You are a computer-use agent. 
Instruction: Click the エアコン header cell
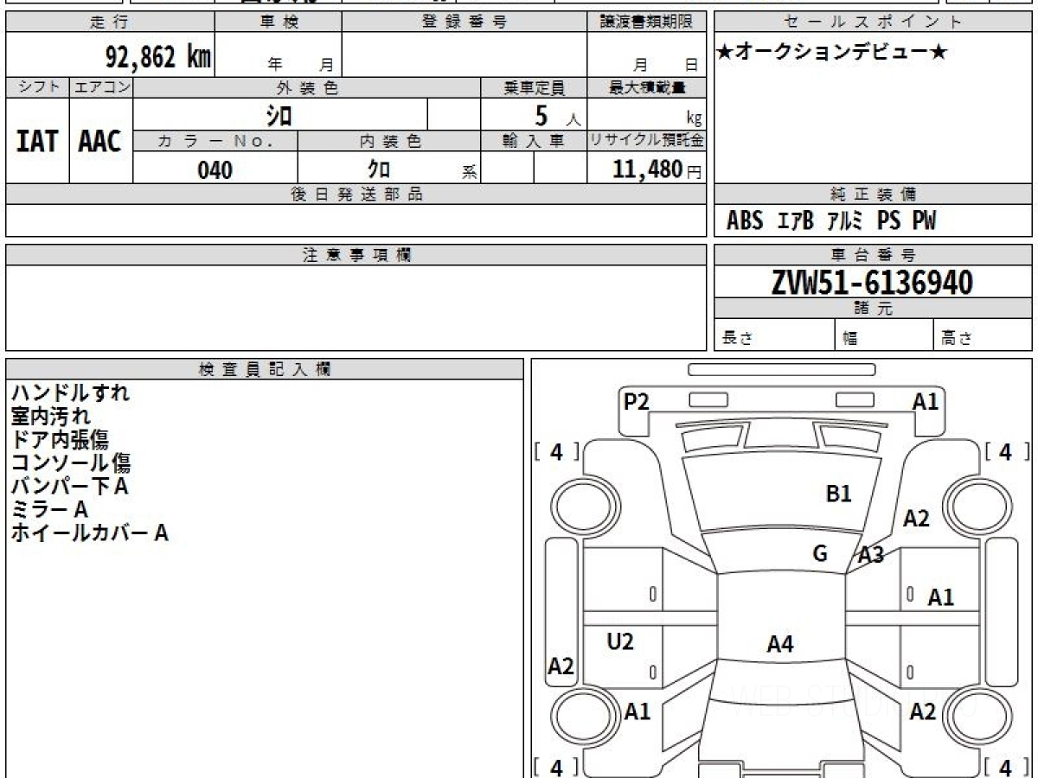[101, 87]
